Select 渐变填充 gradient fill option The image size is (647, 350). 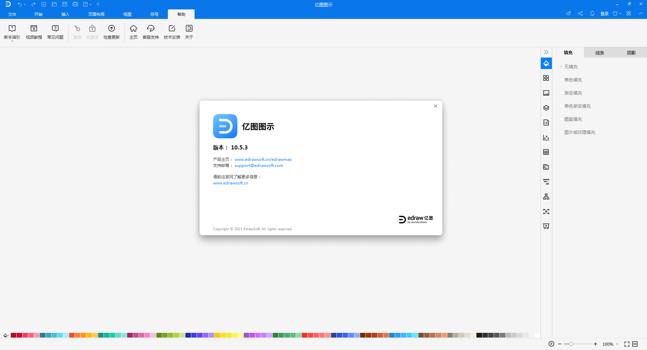[x=571, y=93]
